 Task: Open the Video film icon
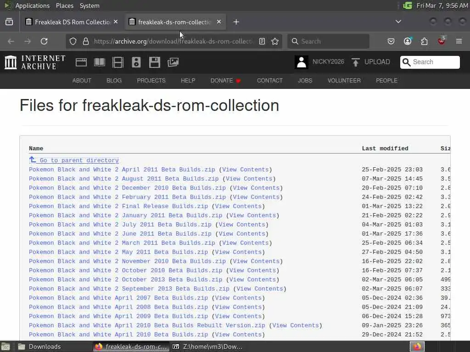118,62
